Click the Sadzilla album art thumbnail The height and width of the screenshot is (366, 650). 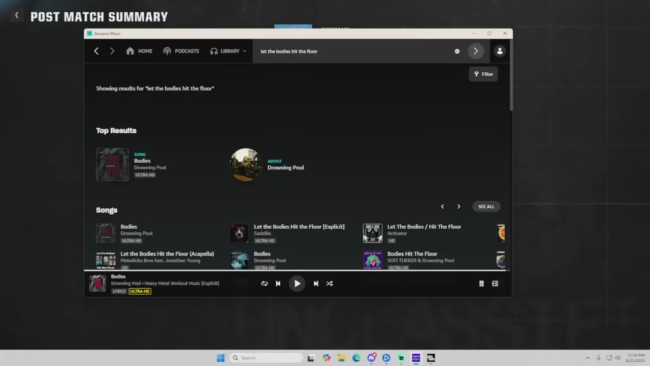pos(239,233)
